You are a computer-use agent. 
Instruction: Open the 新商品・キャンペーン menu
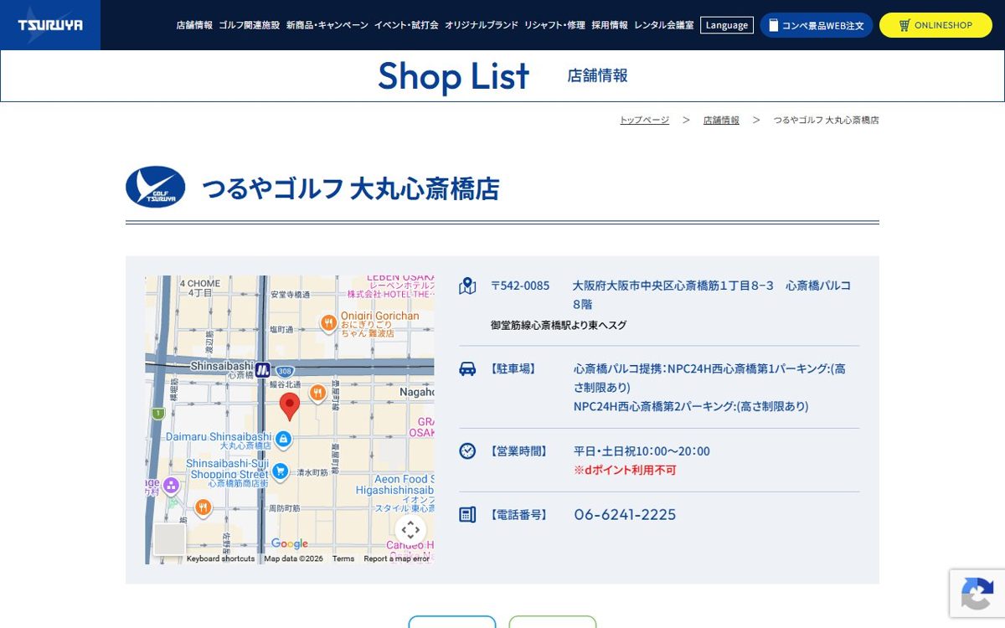click(327, 25)
